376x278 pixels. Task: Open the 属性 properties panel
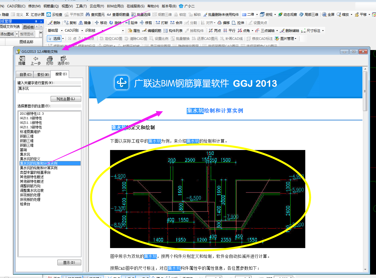(134, 31)
